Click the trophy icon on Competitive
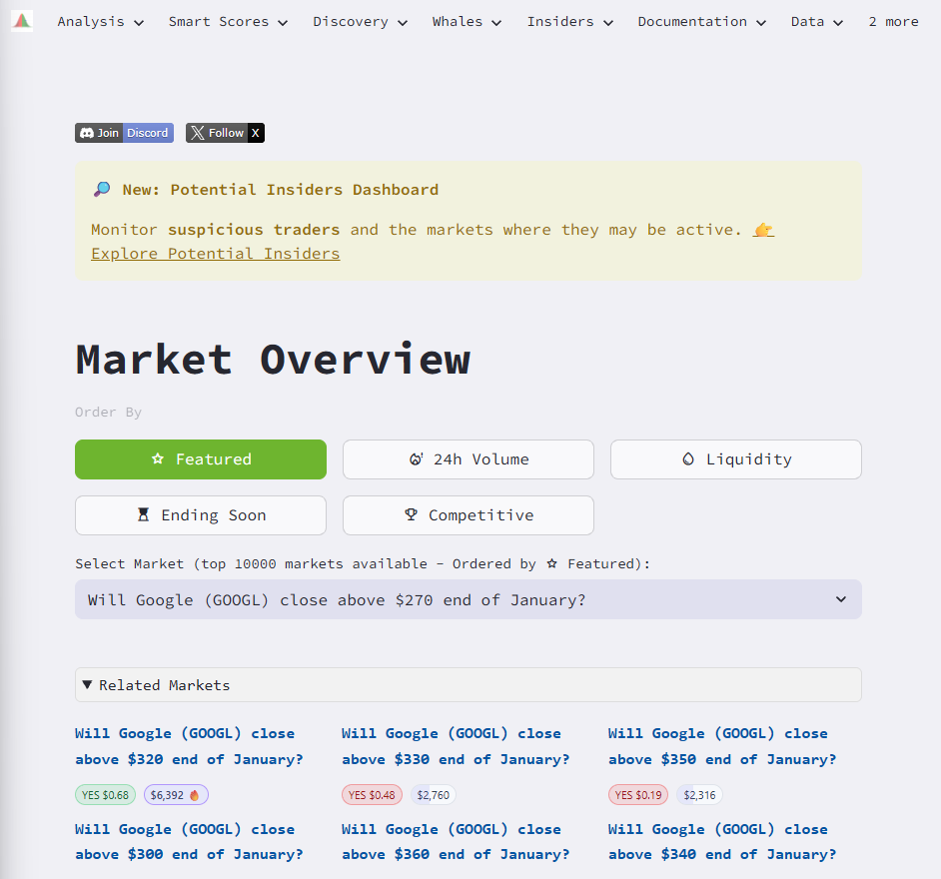 pos(412,514)
